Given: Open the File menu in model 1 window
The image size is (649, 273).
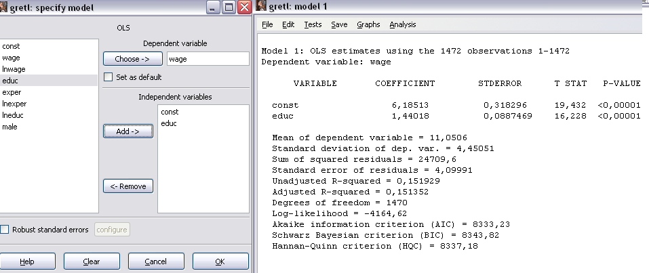Looking at the screenshot, I should [267, 24].
